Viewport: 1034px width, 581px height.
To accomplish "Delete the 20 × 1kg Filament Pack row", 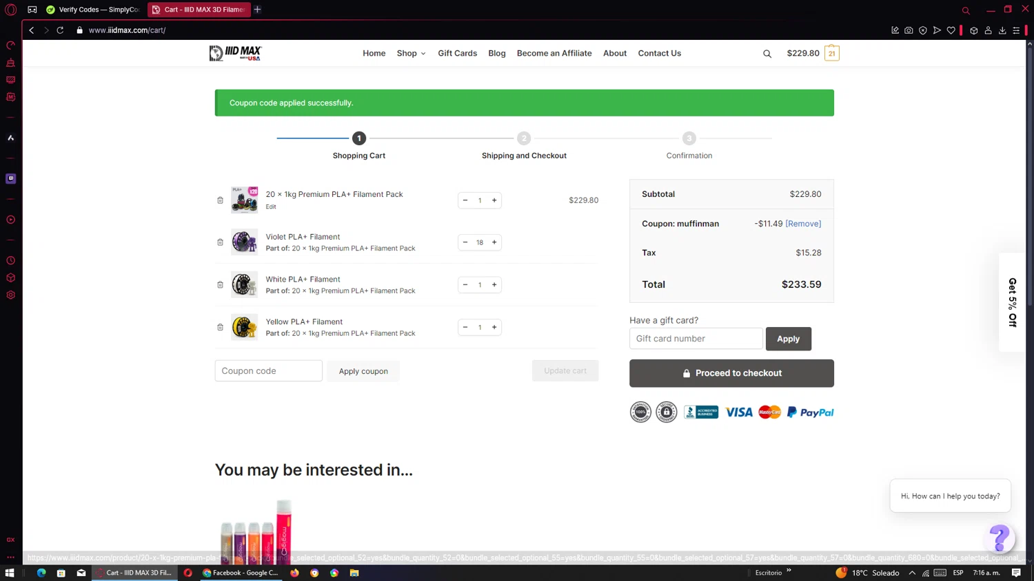I will [x=220, y=200].
